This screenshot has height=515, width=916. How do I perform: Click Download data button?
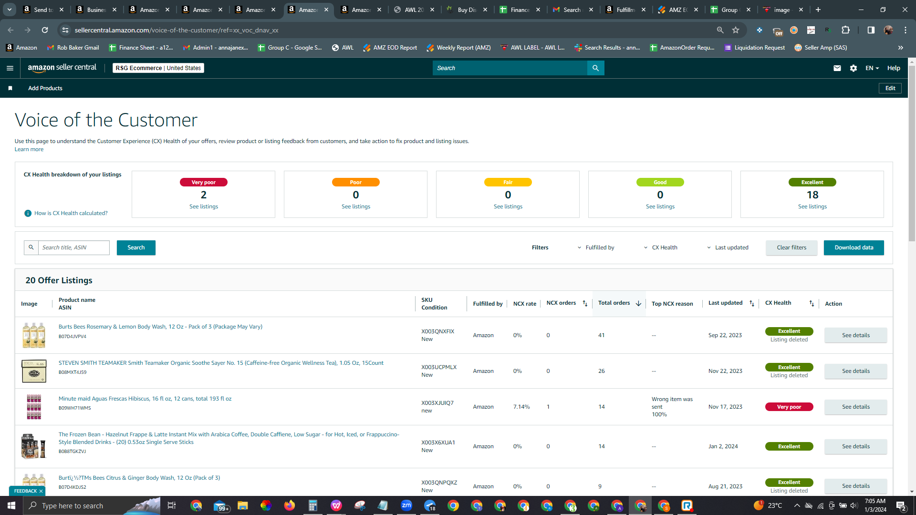point(854,247)
